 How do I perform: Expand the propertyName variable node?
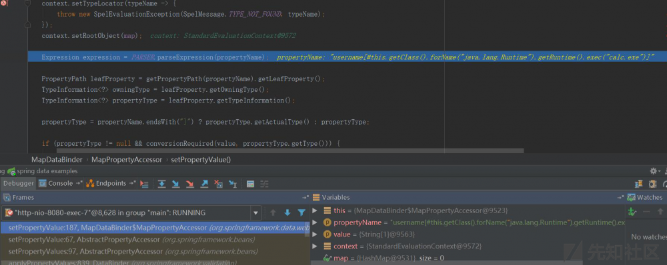[315, 222]
